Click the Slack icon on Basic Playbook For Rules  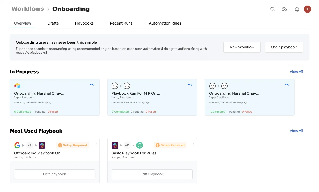[115, 145]
